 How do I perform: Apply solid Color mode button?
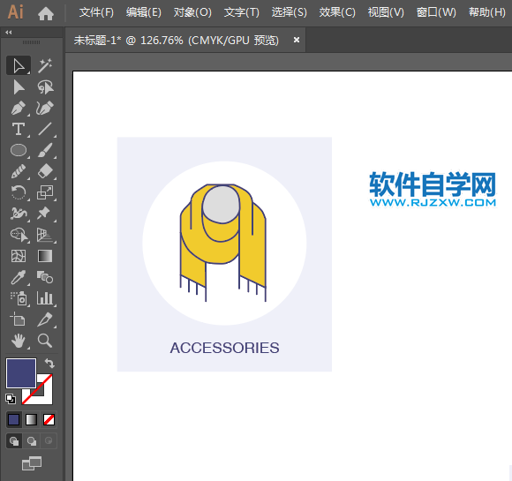[x=14, y=419]
